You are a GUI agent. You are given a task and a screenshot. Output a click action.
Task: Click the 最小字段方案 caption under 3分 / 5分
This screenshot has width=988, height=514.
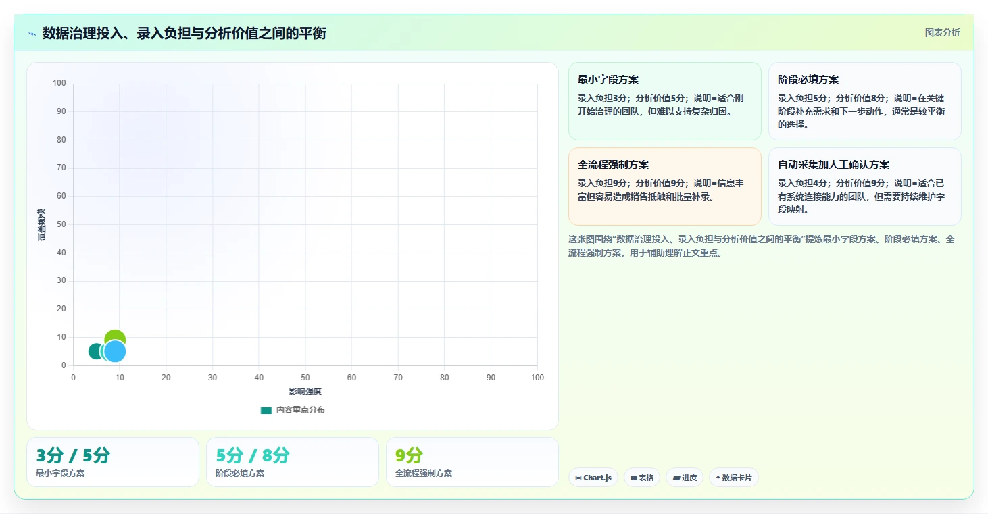click(60, 473)
